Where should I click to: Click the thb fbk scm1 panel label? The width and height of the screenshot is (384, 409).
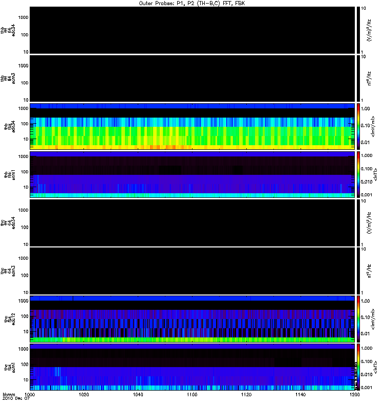click(x=10, y=174)
